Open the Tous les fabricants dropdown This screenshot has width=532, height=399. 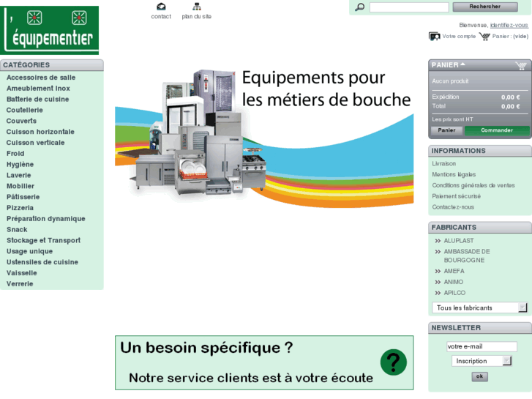pos(480,307)
